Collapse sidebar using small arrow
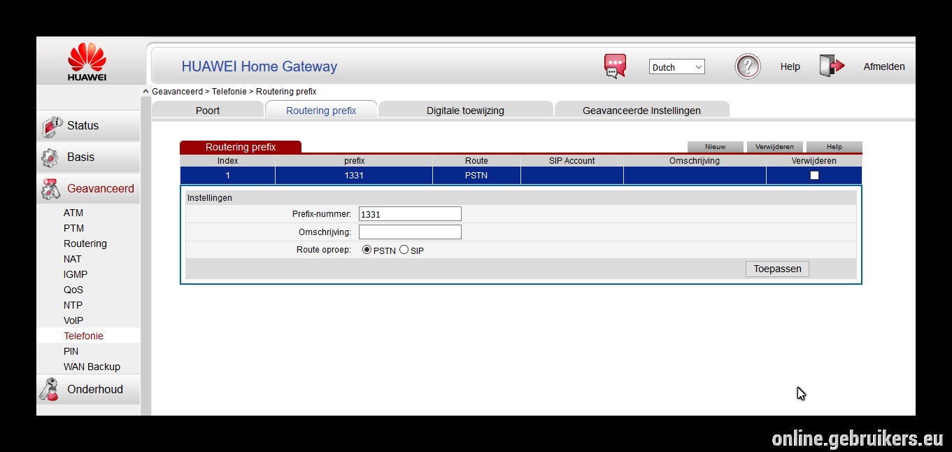This screenshot has width=952, height=452. tap(145, 92)
